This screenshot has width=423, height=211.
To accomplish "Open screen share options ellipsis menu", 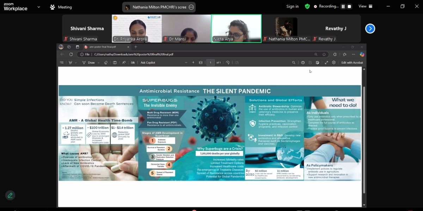I will (191, 7).
